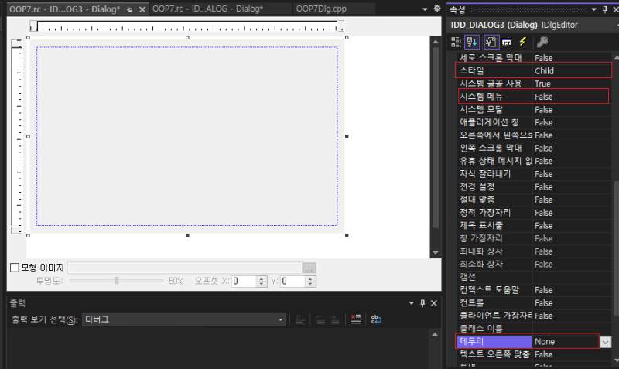Viewport: 619px width, 369px height.
Task: Open 출력 panel window position menu arrow
Action: [412, 303]
